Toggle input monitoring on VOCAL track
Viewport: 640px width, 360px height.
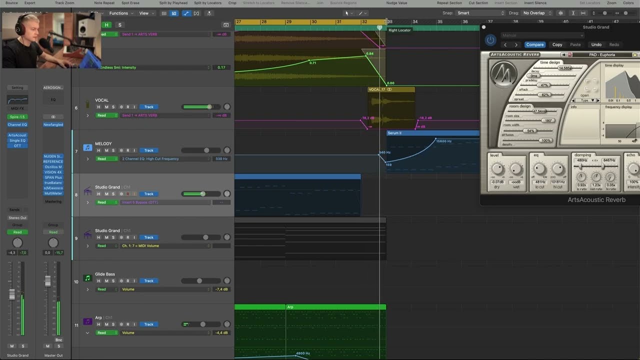[134, 107]
